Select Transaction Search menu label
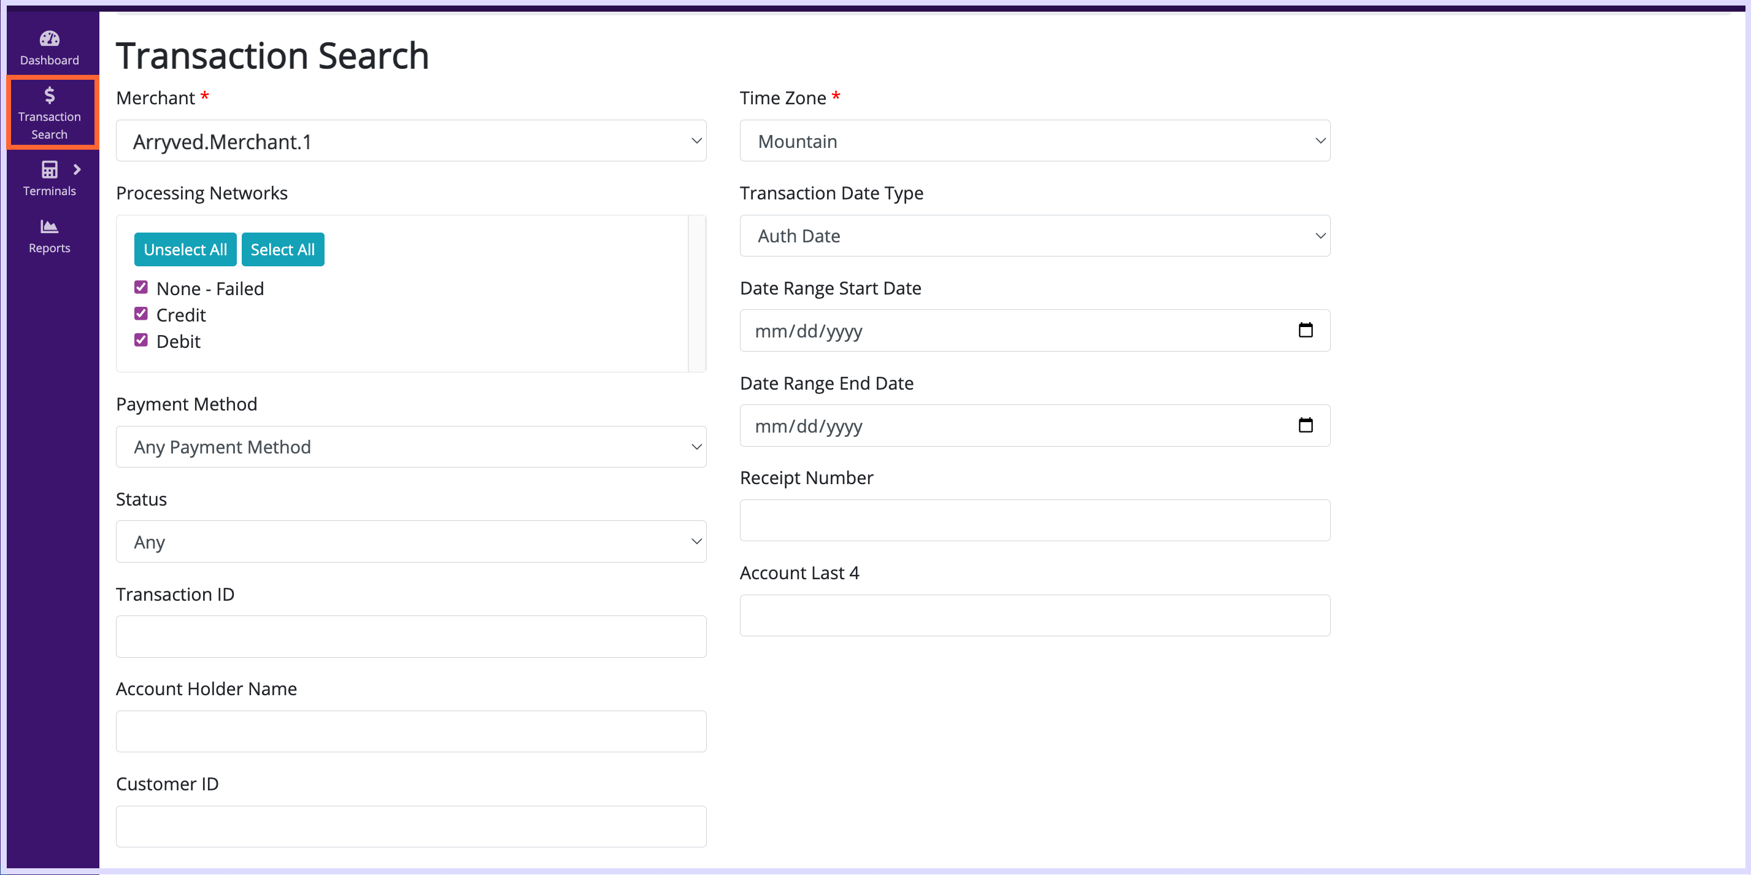The height and width of the screenshot is (875, 1751). click(x=49, y=126)
